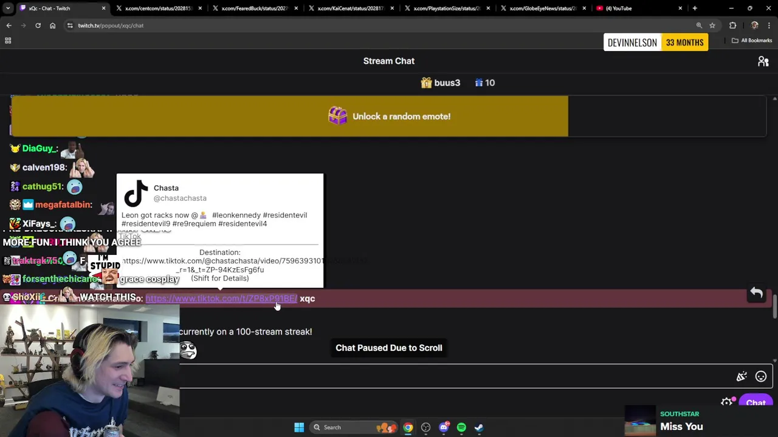Open Discord from the taskbar
Viewport: 778px width, 437px height.
click(444, 427)
